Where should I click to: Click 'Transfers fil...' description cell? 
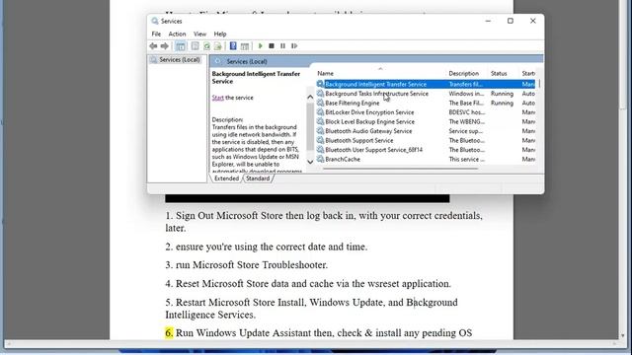click(x=465, y=84)
